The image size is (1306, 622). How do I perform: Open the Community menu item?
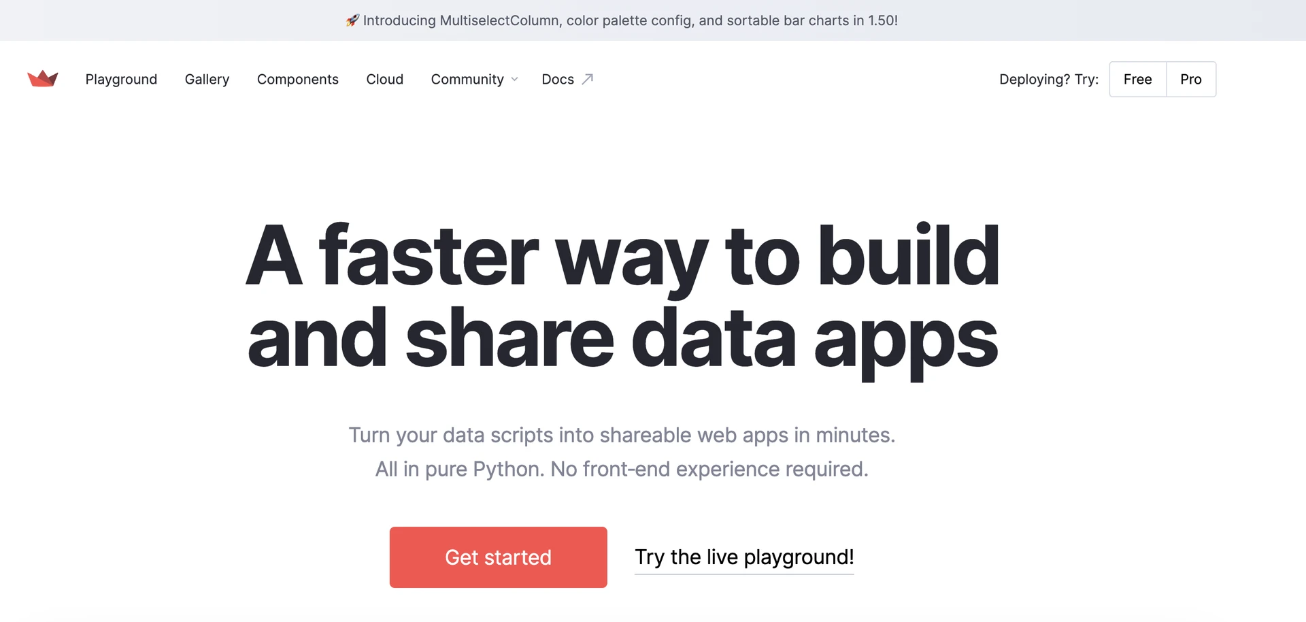tap(467, 80)
